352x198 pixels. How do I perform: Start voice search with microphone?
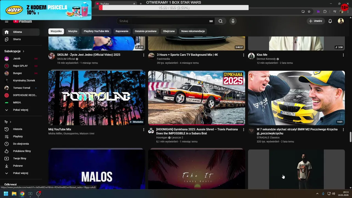pos(233,21)
